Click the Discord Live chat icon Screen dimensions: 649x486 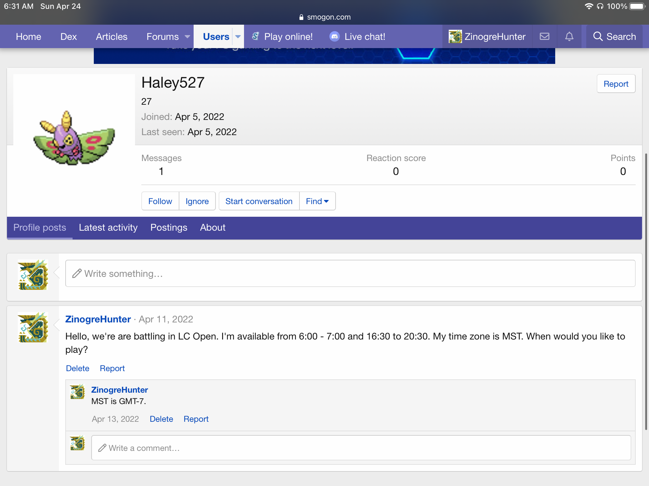pos(334,36)
